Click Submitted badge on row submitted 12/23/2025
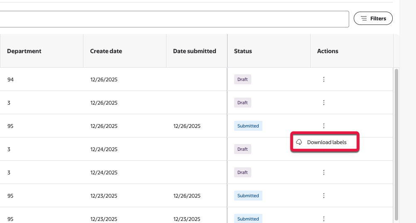416x223 pixels. pos(248,218)
